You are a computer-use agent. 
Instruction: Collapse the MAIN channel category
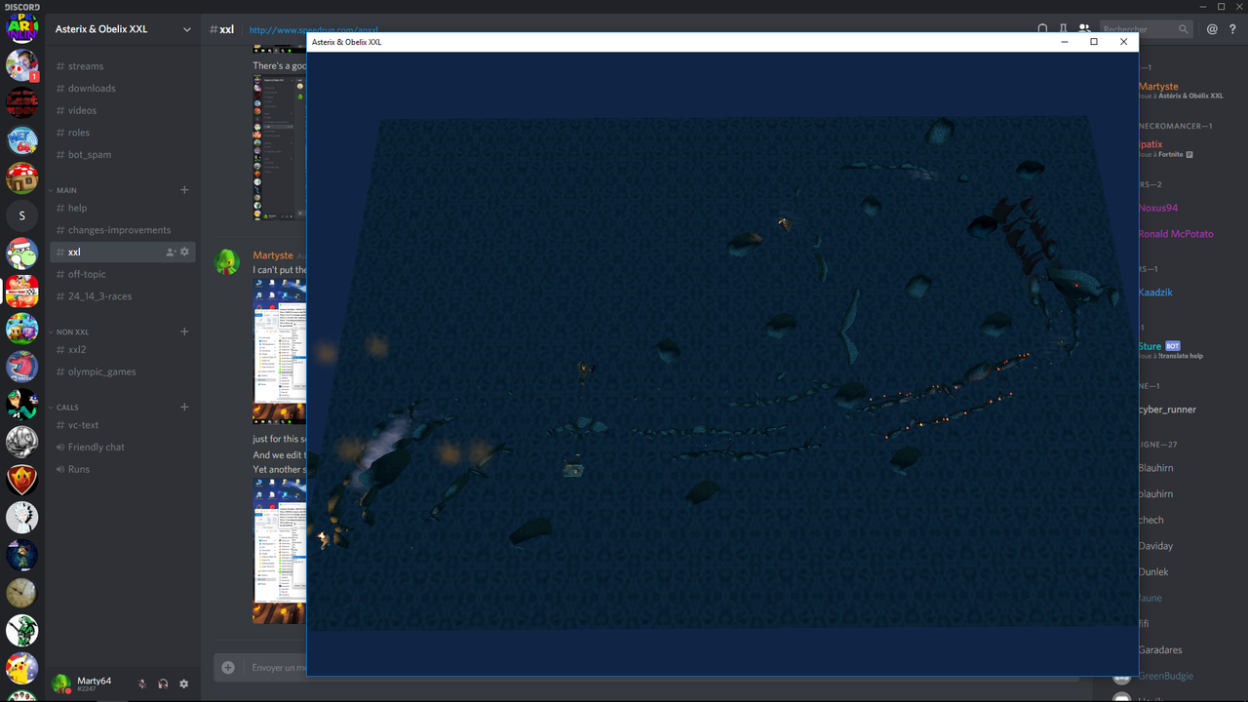click(x=66, y=190)
